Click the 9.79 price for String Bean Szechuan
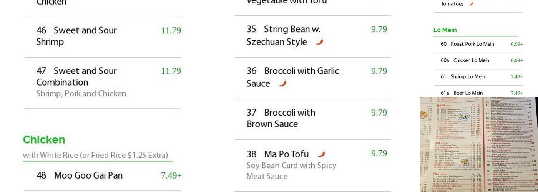Viewport: 538px width, 192px height. [x=379, y=30]
